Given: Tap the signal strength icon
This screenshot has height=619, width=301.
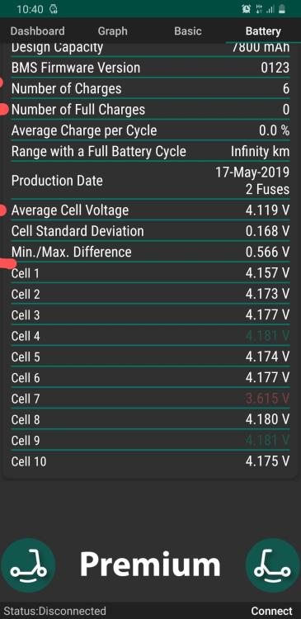Looking at the screenshot, I should (x=270, y=9).
